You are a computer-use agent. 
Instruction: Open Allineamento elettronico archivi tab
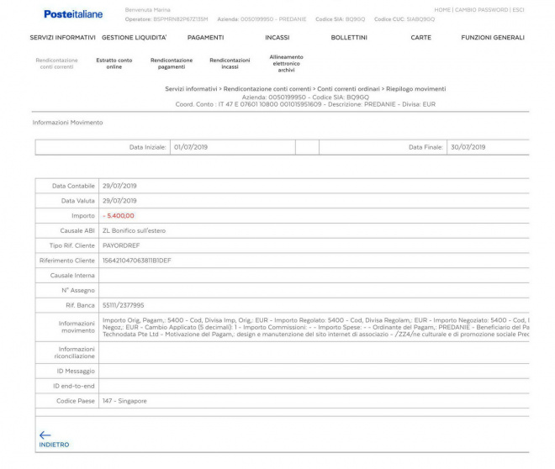click(287, 63)
